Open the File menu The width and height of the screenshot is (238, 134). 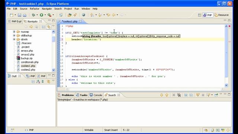[x=9, y=9]
